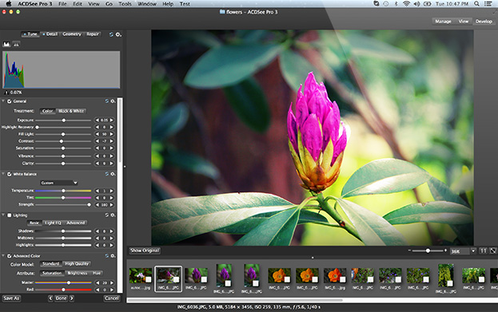The height and width of the screenshot is (312, 498).
Task: Switch to View mode
Action: click(464, 22)
